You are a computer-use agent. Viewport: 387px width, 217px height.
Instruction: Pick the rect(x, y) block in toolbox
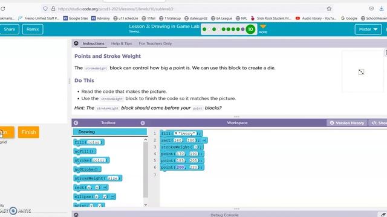[x=91, y=187]
